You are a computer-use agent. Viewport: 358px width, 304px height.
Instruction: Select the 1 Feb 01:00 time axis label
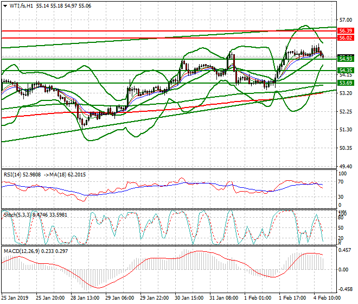click(x=258, y=298)
